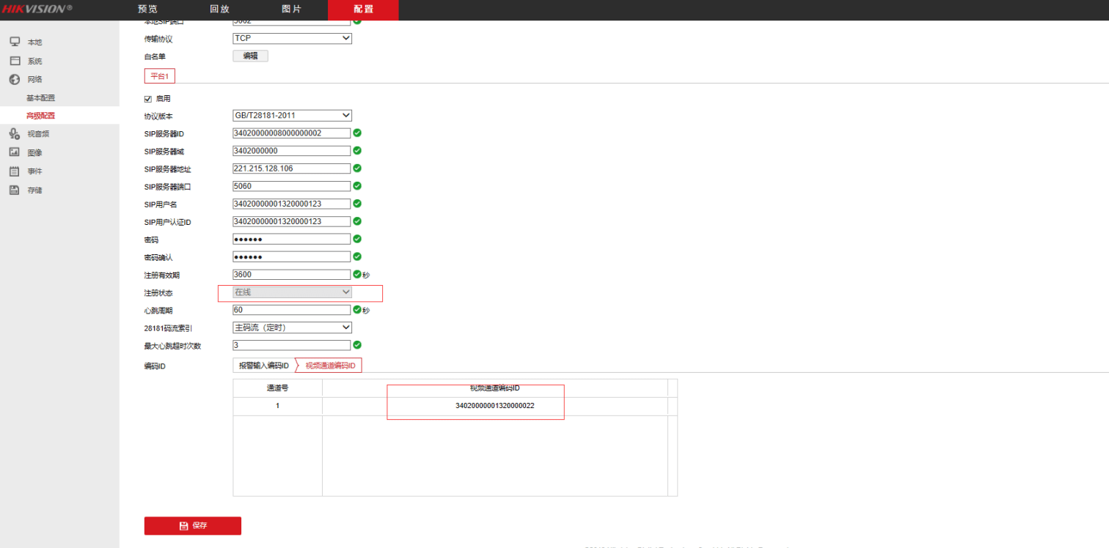Click the 心跳周期 input field
The width and height of the screenshot is (1109, 548).
tap(291, 310)
